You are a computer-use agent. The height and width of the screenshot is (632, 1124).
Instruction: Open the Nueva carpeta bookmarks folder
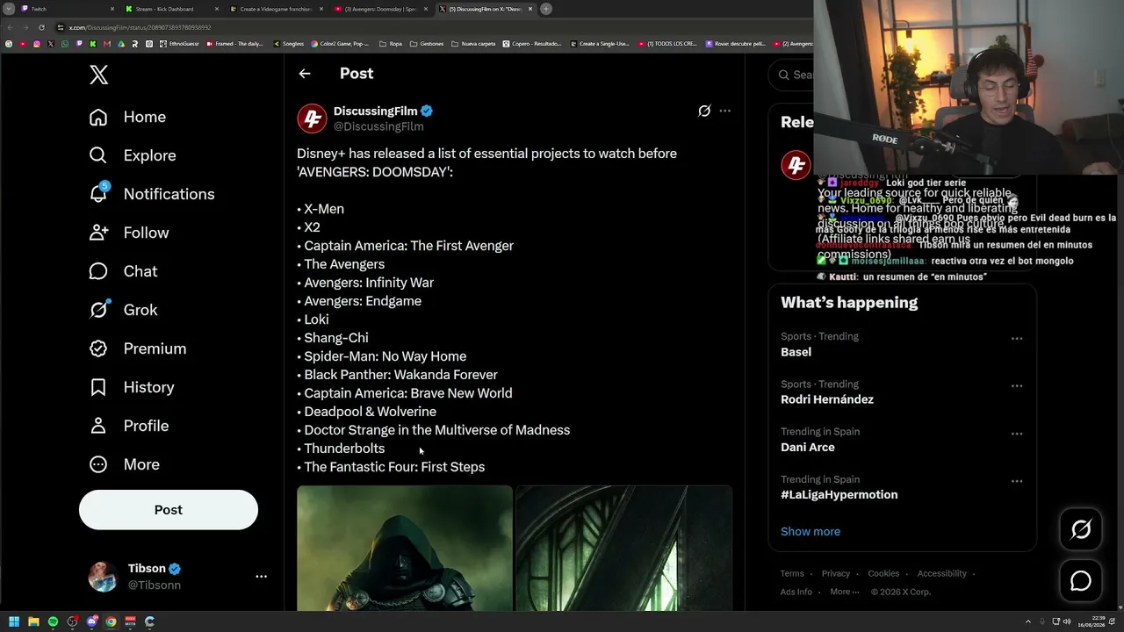pos(473,44)
